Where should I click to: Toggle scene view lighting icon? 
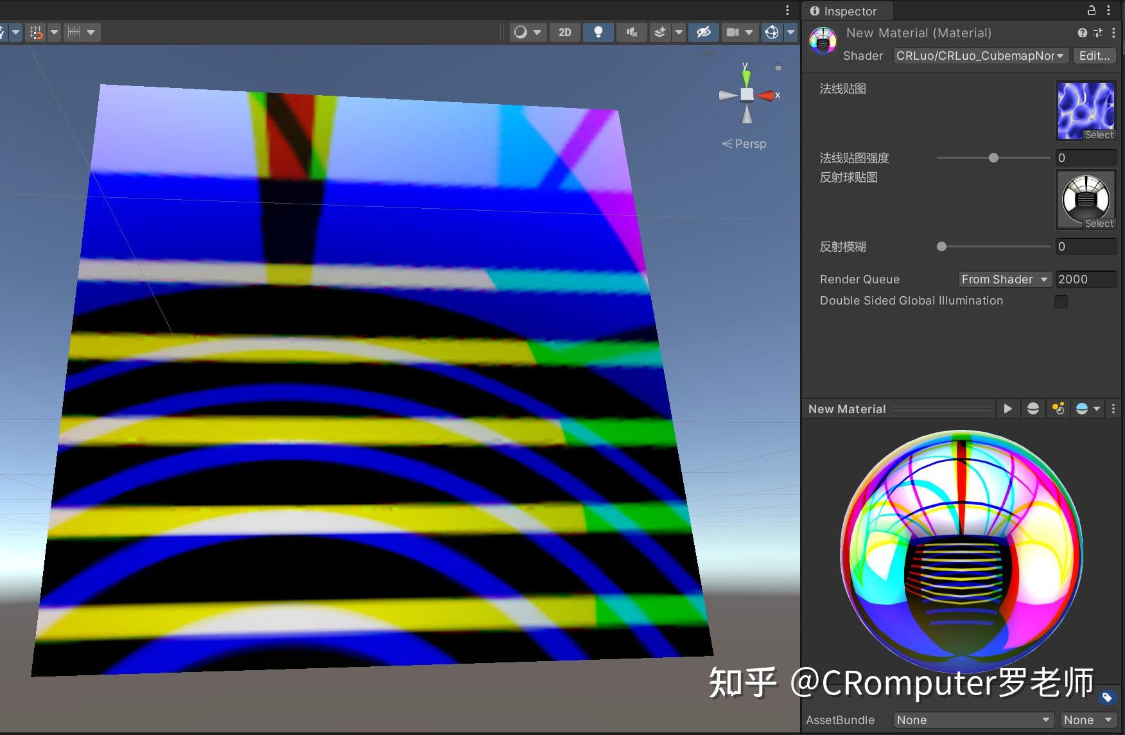[598, 32]
